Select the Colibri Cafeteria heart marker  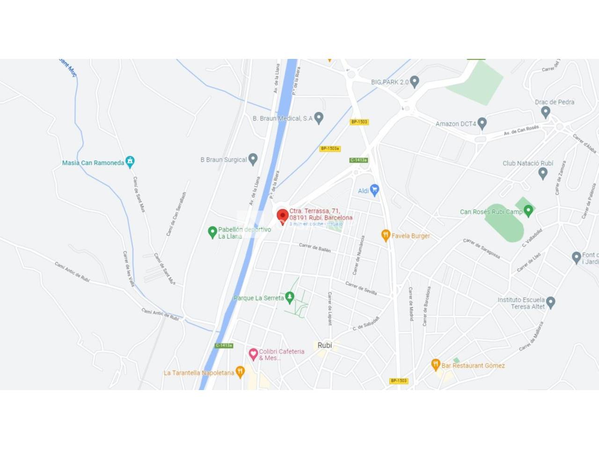click(253, 355)
